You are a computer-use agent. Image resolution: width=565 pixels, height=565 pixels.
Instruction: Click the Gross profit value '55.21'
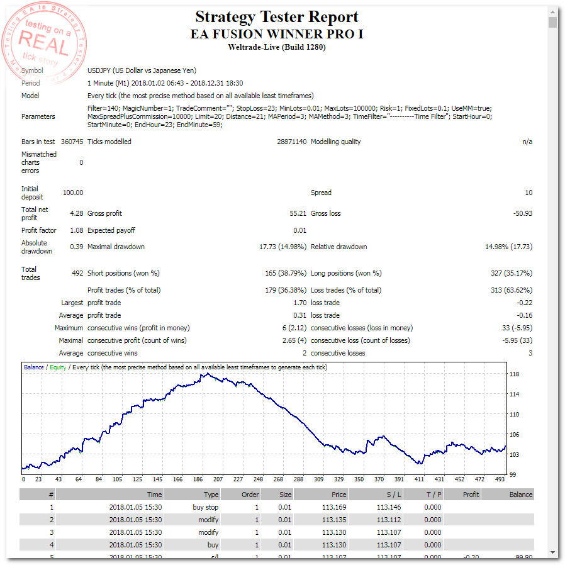coord(298,213)
